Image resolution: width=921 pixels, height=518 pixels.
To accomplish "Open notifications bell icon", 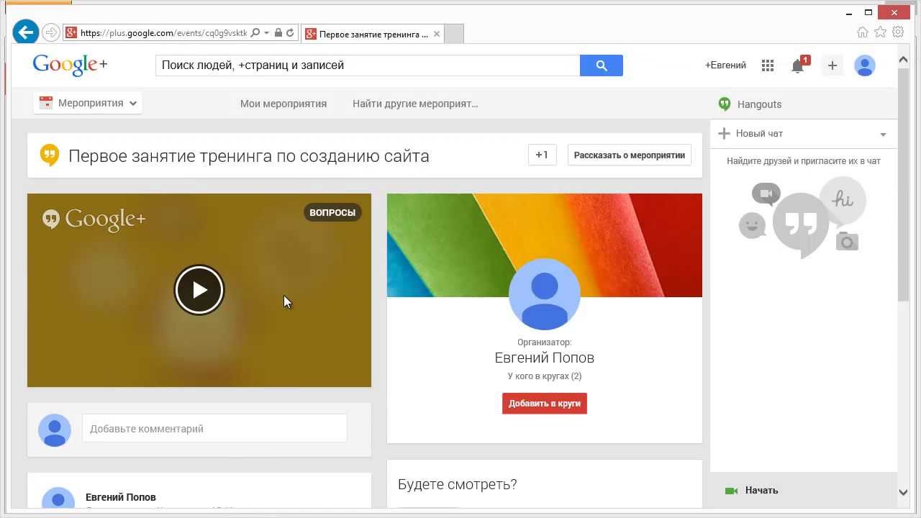I will (x=798, y=65).
